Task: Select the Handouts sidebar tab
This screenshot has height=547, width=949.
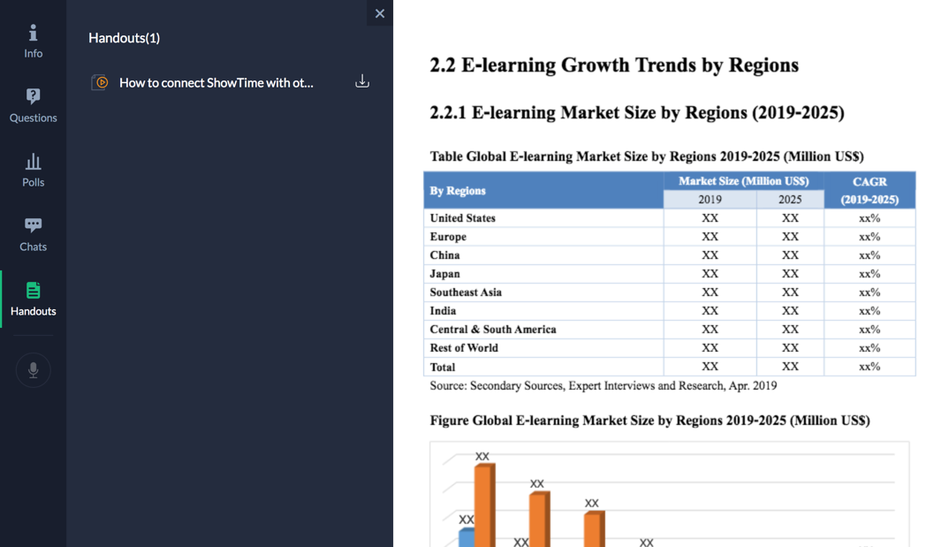Action: pos(34,299)
